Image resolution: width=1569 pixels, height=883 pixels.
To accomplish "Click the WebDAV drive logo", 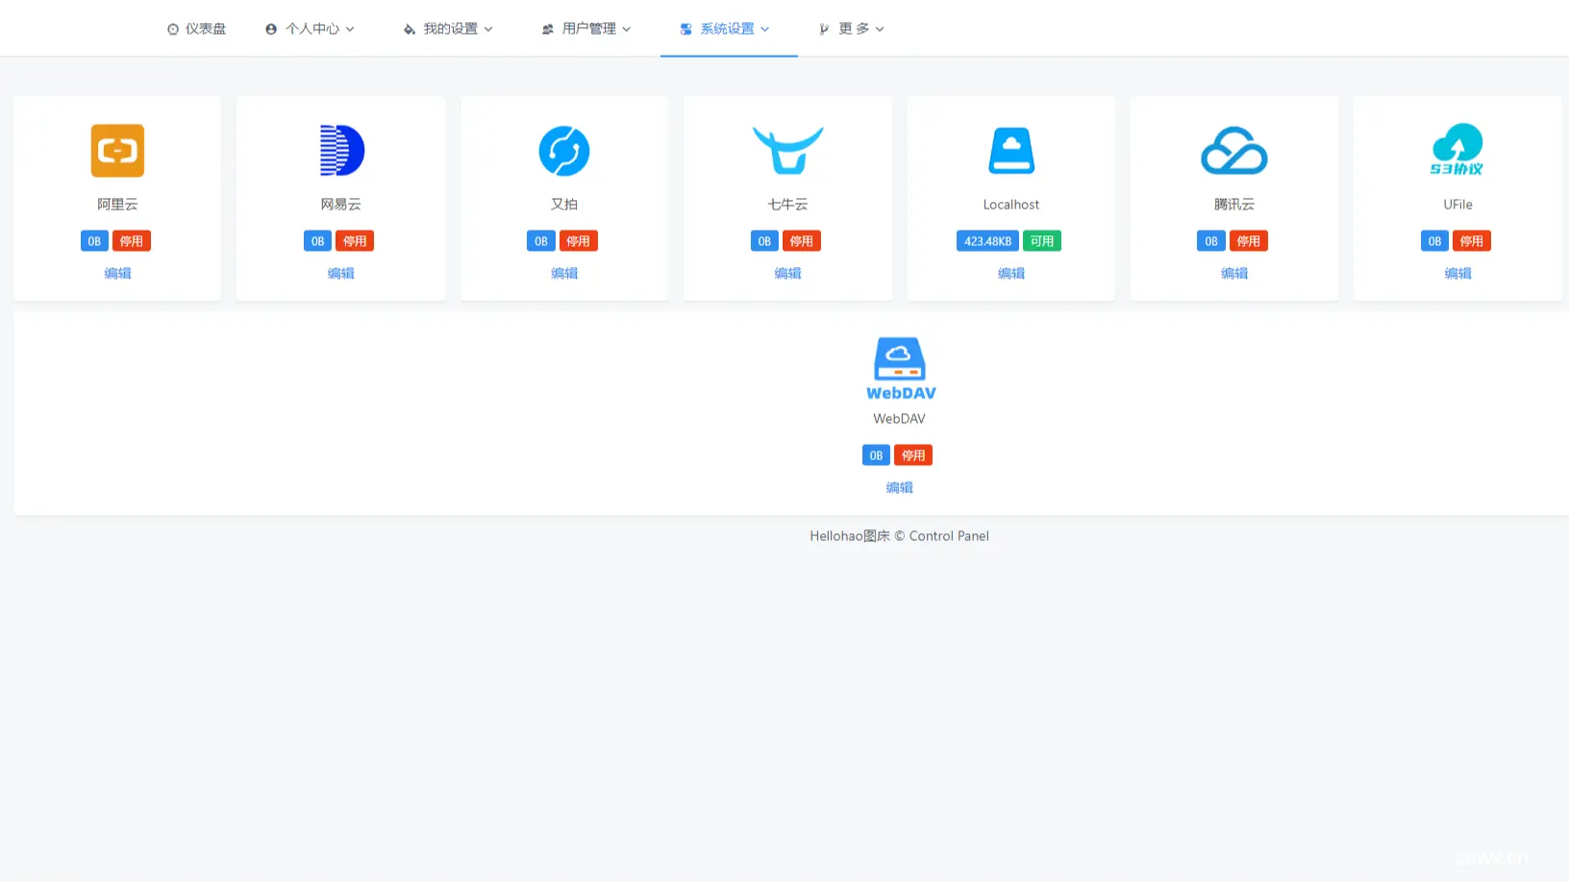I will click(x=900, y=369).
